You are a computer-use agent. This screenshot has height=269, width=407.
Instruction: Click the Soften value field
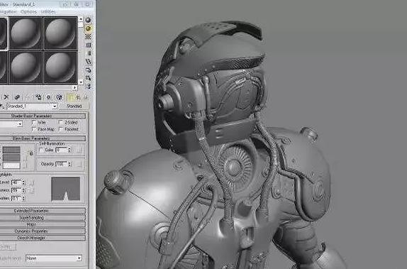16,198
